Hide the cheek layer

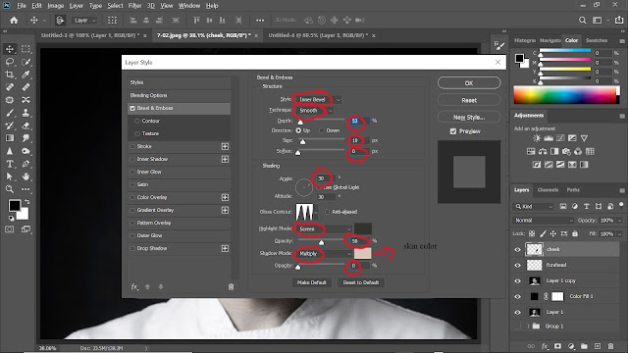[517, 249]
